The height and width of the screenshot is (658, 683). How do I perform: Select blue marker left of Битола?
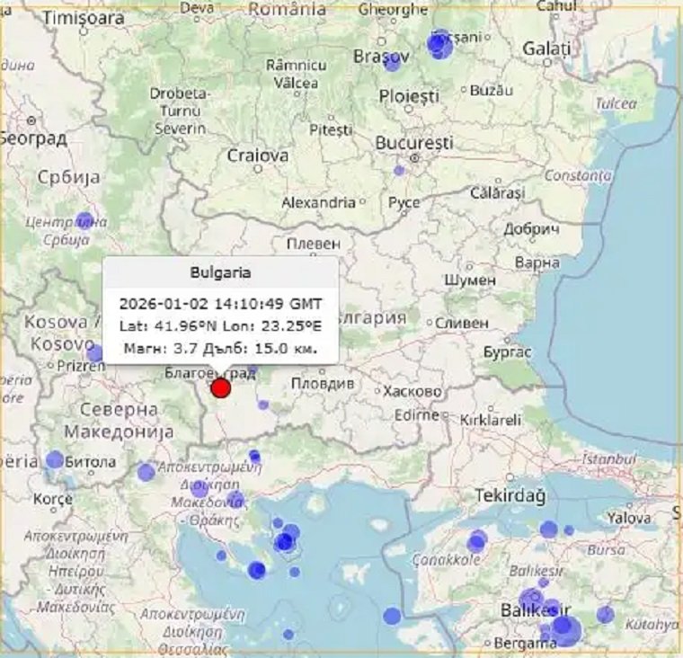pos(55,459)
